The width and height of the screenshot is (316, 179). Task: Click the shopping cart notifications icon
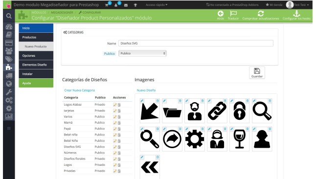click(107, 5)
